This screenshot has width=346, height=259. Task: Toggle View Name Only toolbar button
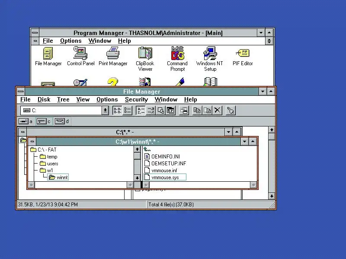[117, 111]
